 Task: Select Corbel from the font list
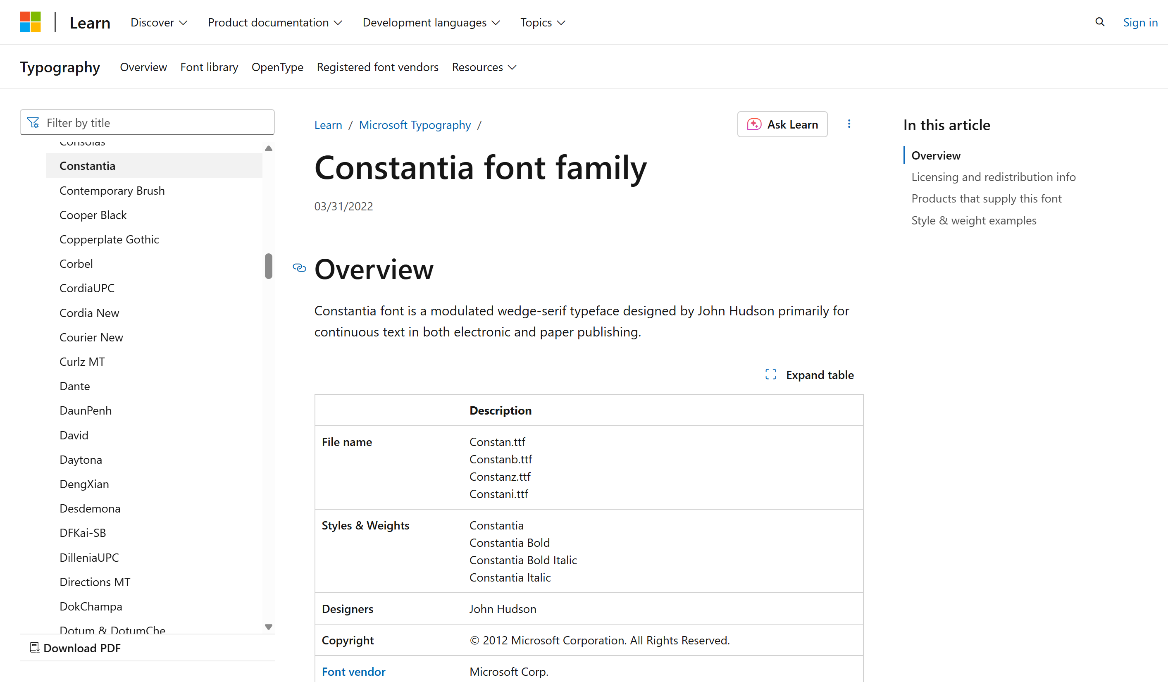tap(76, 263)
